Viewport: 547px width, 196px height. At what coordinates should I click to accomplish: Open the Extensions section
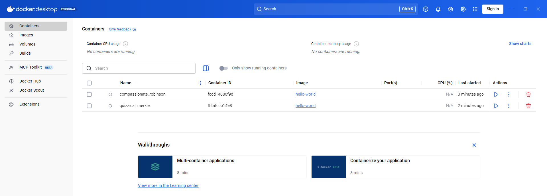(36, 104)
